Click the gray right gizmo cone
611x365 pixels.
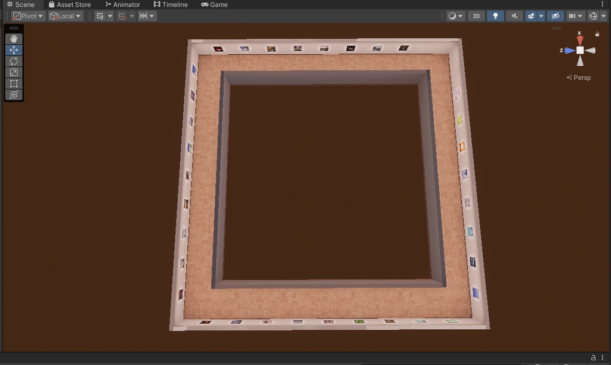(x=590, y=50)
